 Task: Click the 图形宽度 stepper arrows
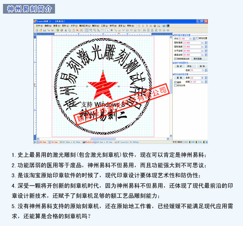[x=206, y=43]
